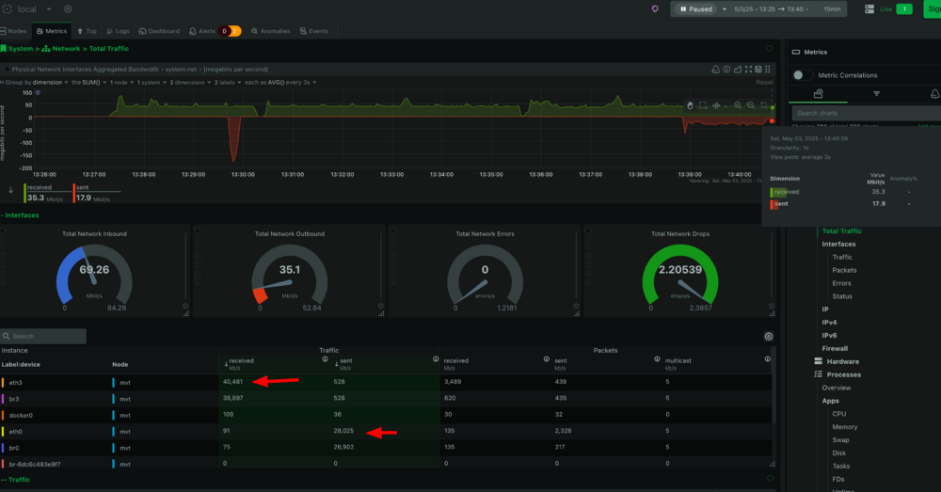Image resolution: width=941 pixels, height=492 pixels.
Task: Open the 1 system instances dropdown
Action: point(152,82)
